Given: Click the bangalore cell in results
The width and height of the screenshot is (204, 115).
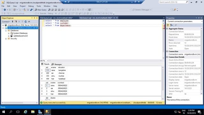Looking at the screenshot, I should 62,70.
